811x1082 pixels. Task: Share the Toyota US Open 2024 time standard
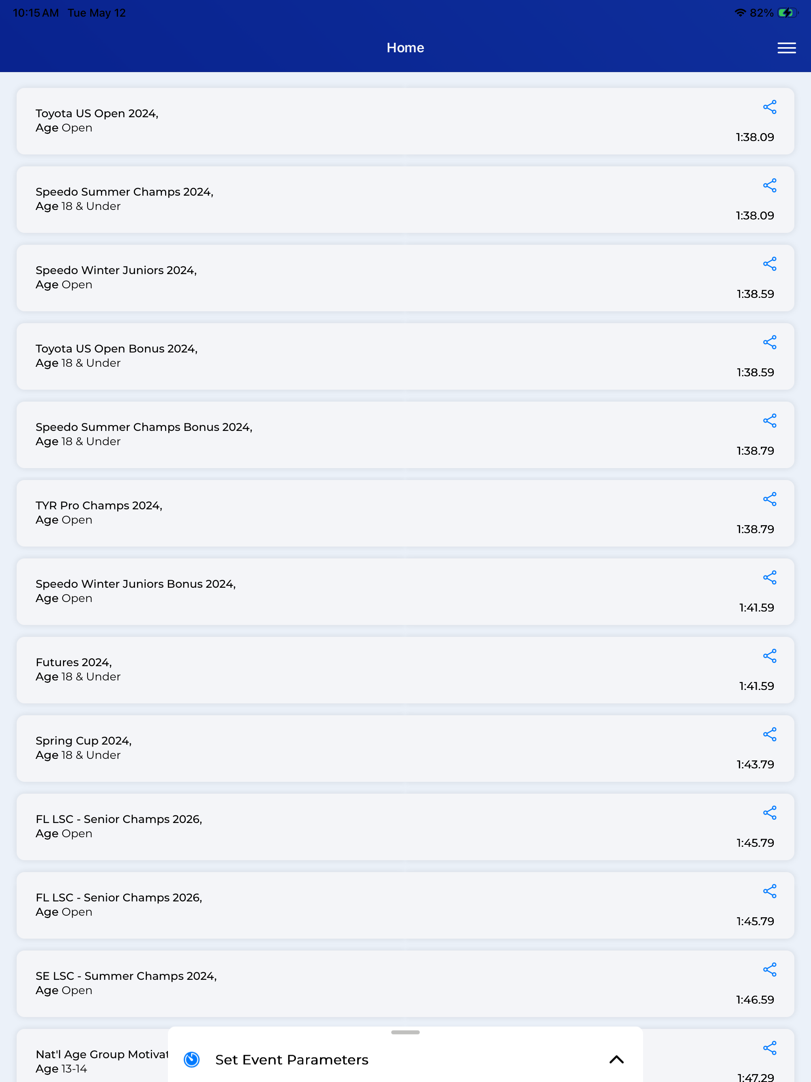[769, 107]
